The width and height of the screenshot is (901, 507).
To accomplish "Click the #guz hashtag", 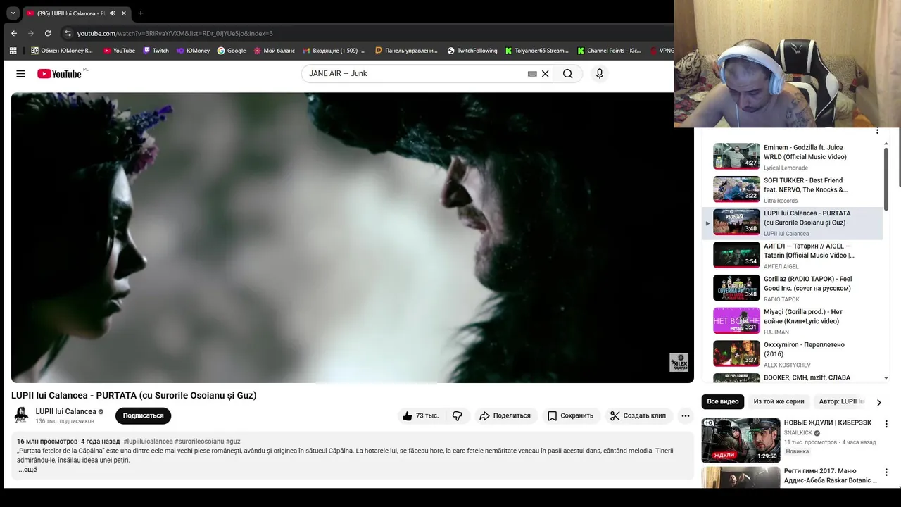I will [x=233, y=442].
